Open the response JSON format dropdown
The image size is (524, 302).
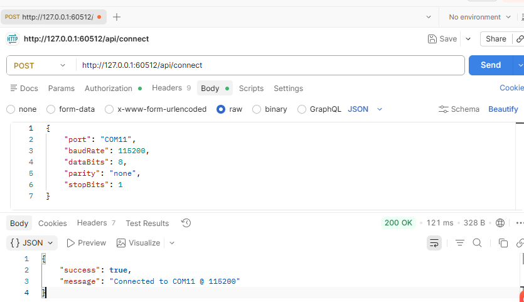pos(32,243)
